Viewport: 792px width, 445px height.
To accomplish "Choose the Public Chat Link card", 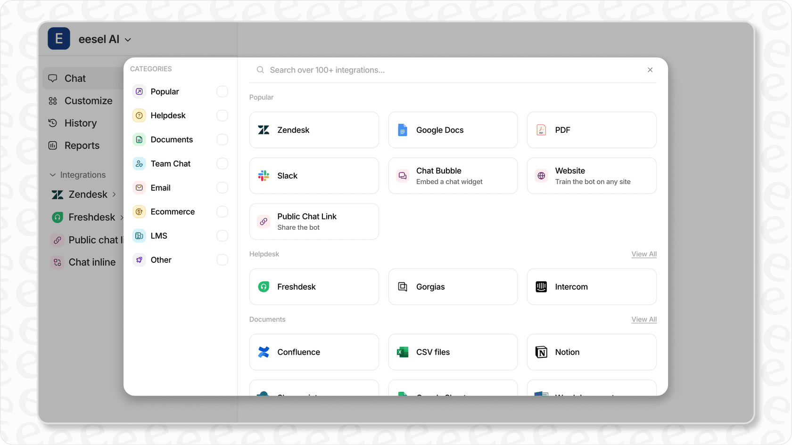I will tap(314, 221).
